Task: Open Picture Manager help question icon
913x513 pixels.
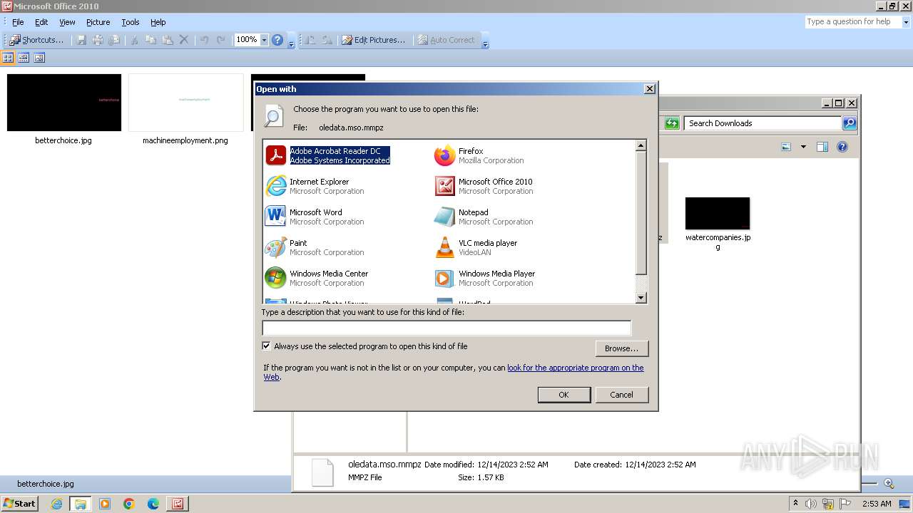Action: [x=277, y=40]
